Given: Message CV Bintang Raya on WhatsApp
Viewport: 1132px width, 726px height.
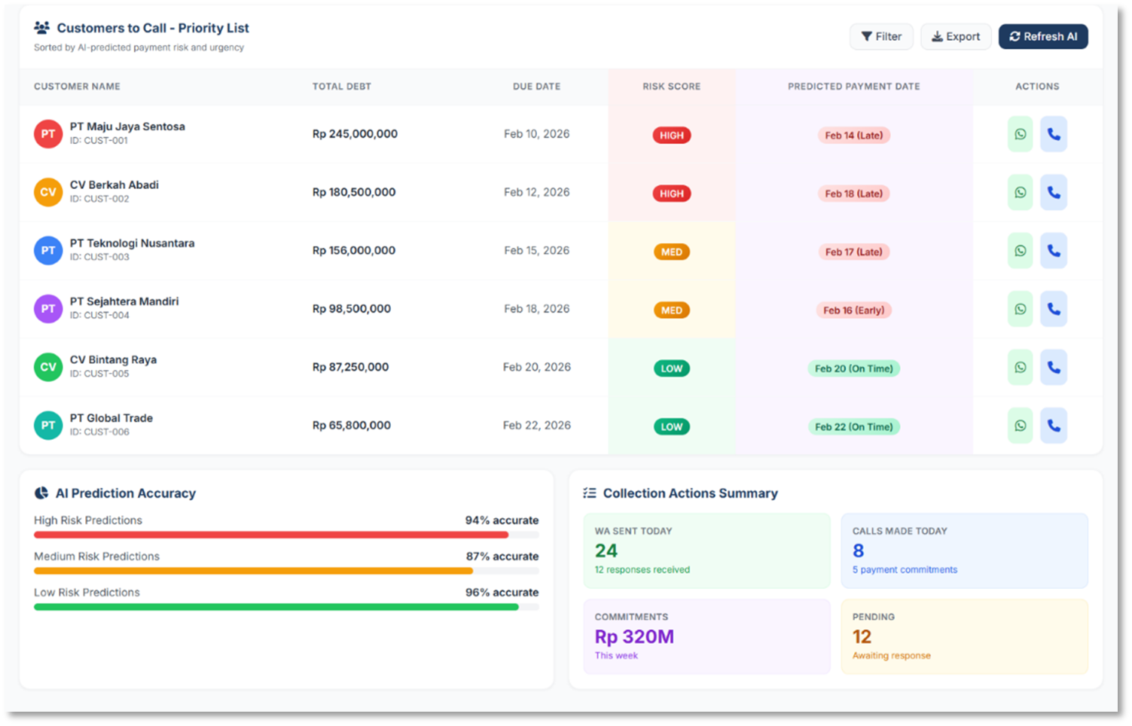Looking at the screenshot, I should (x=1020, y=368).
